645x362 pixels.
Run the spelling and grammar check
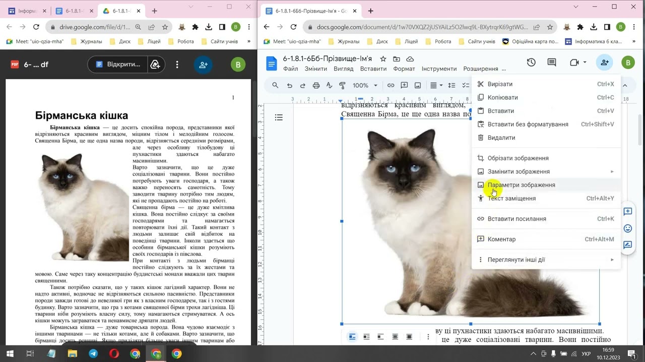pos(330,85)
